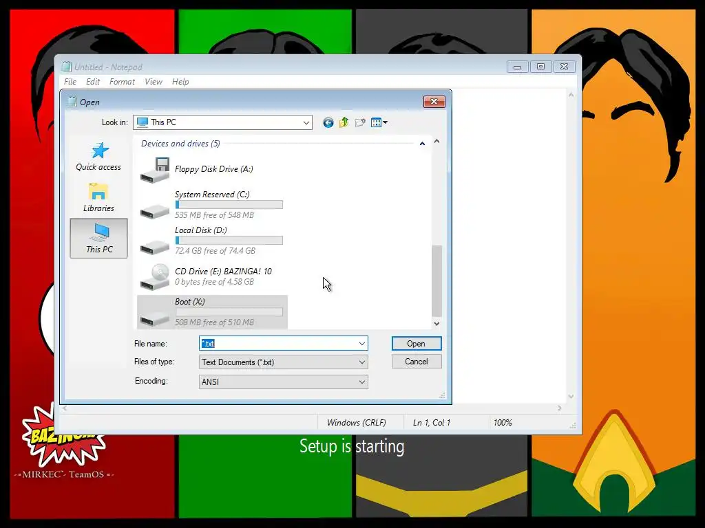Click the Open button in the dialog
Screen dimensions: 705x528
tap(417, 344)
